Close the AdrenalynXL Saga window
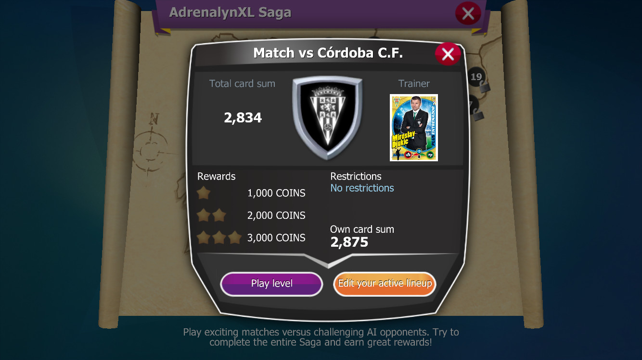The height and width of the screenshot is (360, 642). tap(468, 13)
